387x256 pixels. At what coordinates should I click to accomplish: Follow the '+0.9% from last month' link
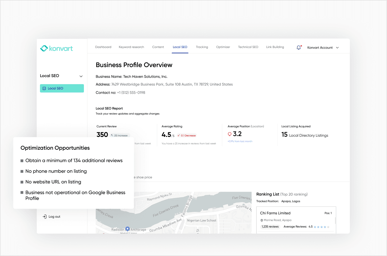[x=240, y=141]
